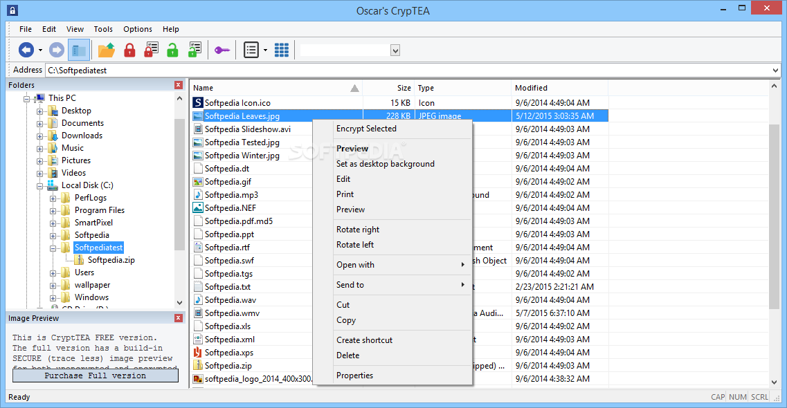Click inside the Address path field
787x408 pixels.
408,71
